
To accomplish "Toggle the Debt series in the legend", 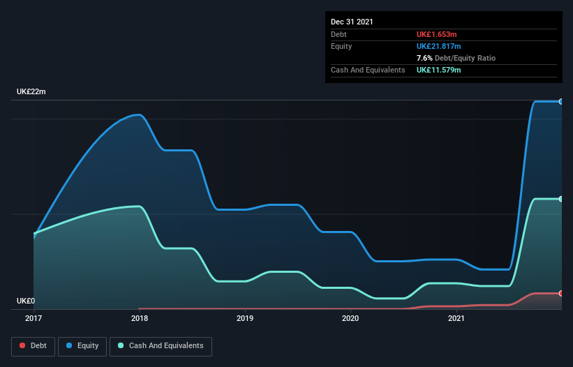I will click(x=33, y=346).
